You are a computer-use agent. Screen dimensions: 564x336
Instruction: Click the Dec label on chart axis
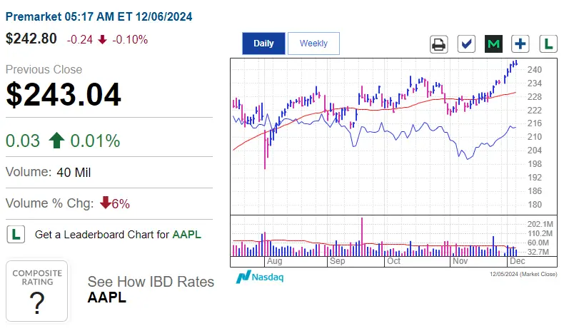point(518,261)
